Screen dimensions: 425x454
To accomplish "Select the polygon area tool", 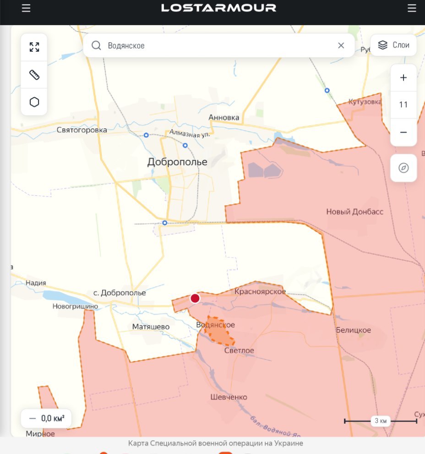I will point(34,102).
